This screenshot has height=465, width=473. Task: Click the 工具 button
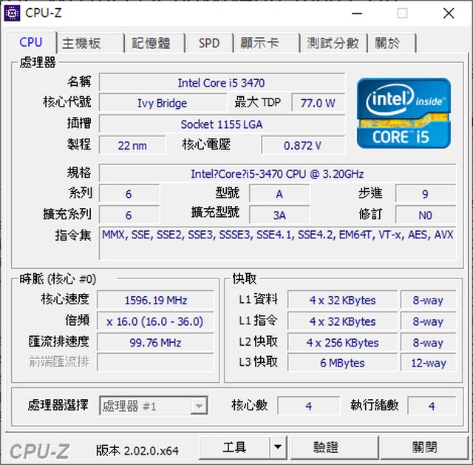coord(234,447)
